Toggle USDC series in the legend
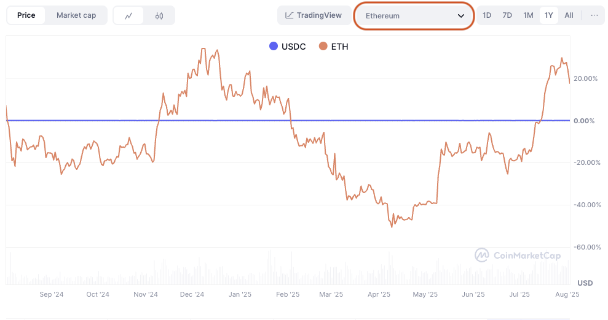This screenshot has height=320, width=608. click(x=288, y=46)
